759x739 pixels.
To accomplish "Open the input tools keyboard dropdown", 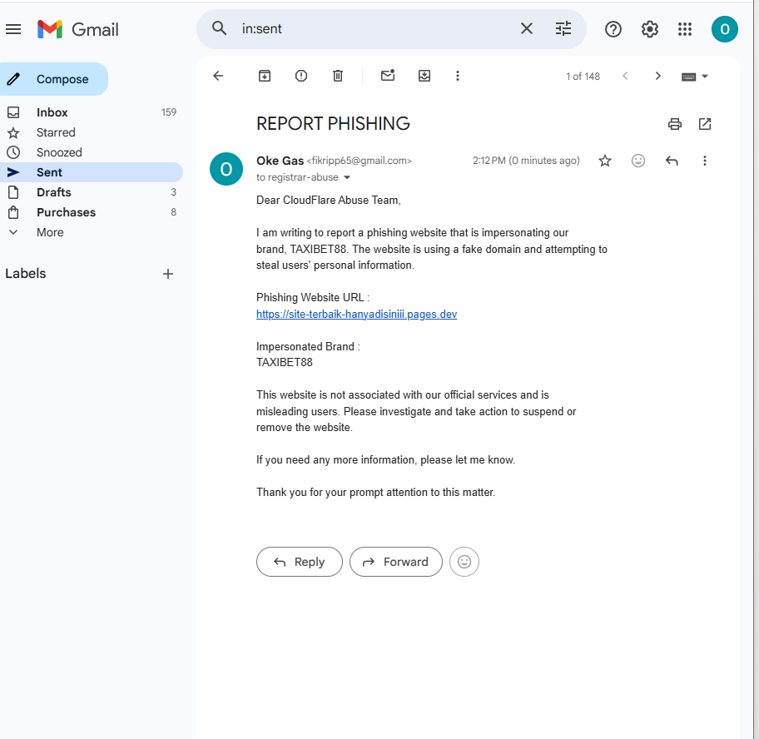I will [695, 77].
